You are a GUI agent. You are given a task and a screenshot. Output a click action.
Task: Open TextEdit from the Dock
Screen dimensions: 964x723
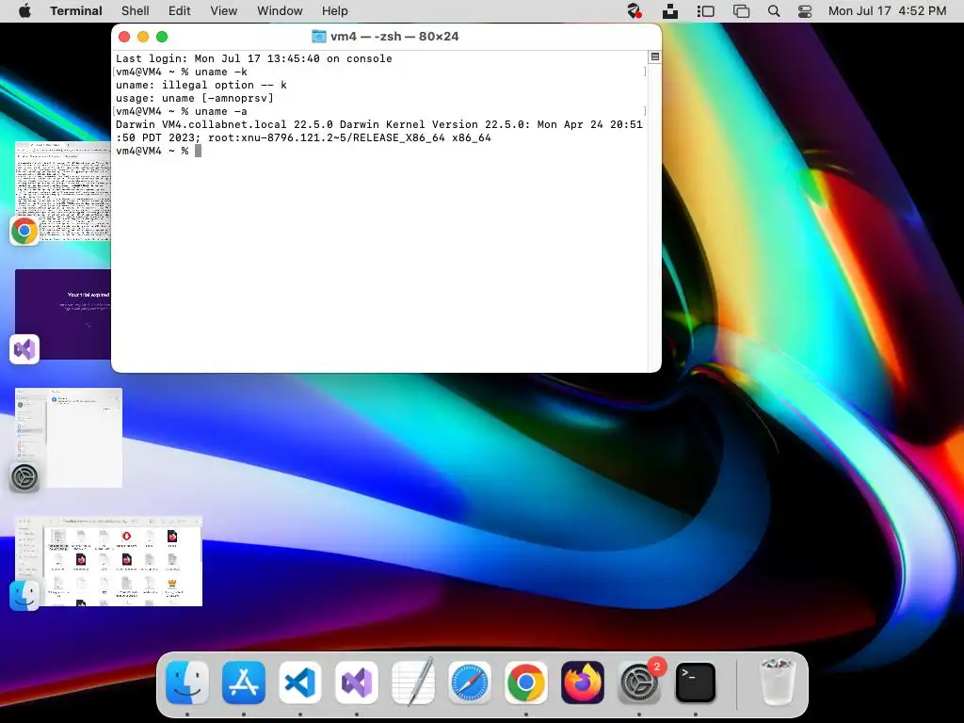[x=413, y=683]
